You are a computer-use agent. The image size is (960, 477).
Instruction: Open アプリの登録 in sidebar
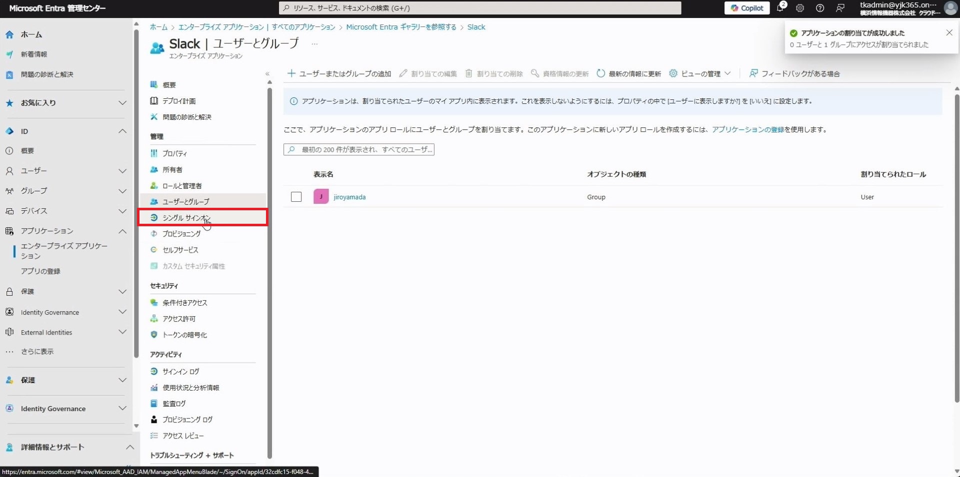click(x=40, y=271)
